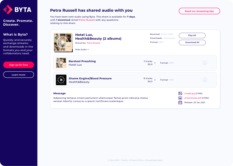
Task: Download the Shame Engine/Blood Pressure album via its arrow icon
Action: point(205,80)
